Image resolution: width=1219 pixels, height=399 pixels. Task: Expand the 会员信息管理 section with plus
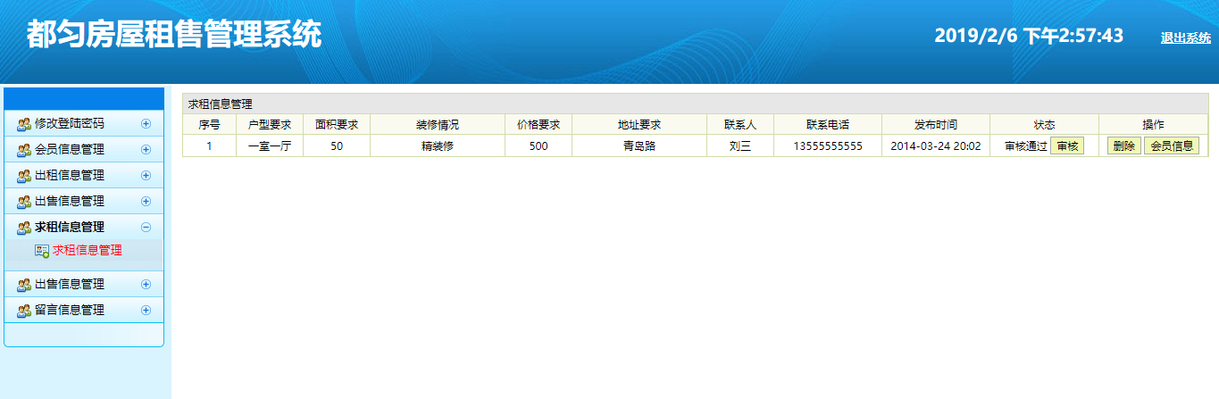pyautogui.click(x=146, y=150)
